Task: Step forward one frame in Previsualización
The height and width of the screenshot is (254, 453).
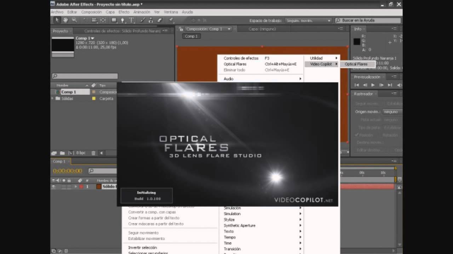Action: 381,85
